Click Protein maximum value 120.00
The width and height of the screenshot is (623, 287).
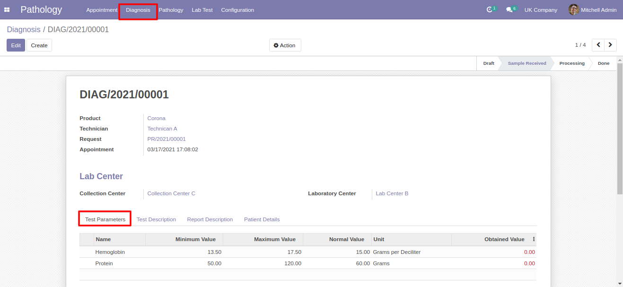[x=293, y=263]
